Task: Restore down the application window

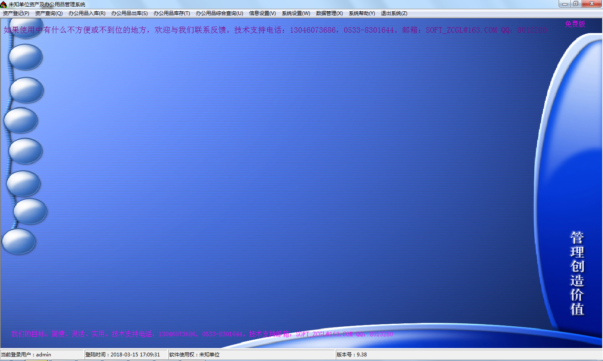Action: 576,4
